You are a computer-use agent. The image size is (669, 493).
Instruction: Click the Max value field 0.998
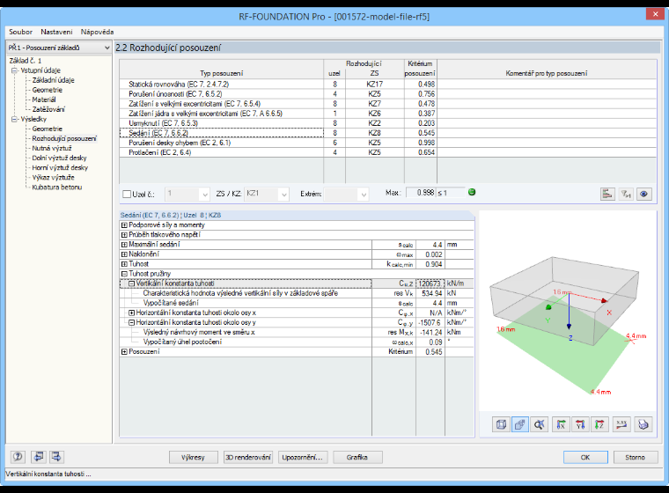coord(421,193)
